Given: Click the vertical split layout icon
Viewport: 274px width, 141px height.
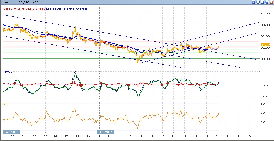Looking at the screenshot, I should click(x=258, y=2).
